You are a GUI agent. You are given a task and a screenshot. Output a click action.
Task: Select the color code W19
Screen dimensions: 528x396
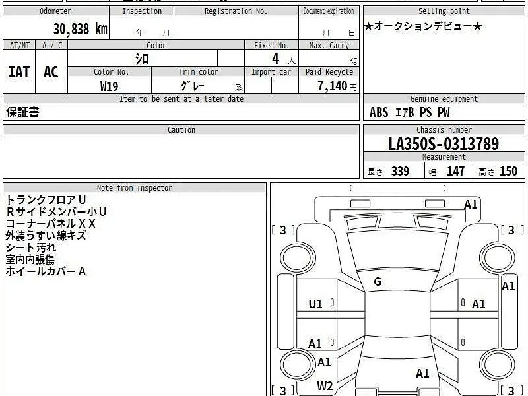coord(110,86)
